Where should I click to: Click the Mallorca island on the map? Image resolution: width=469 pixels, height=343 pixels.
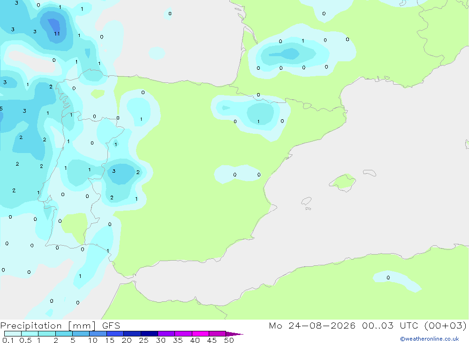click(343, 182)
